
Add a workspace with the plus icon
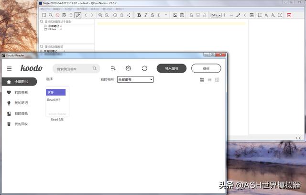click(x=225, y=15)
